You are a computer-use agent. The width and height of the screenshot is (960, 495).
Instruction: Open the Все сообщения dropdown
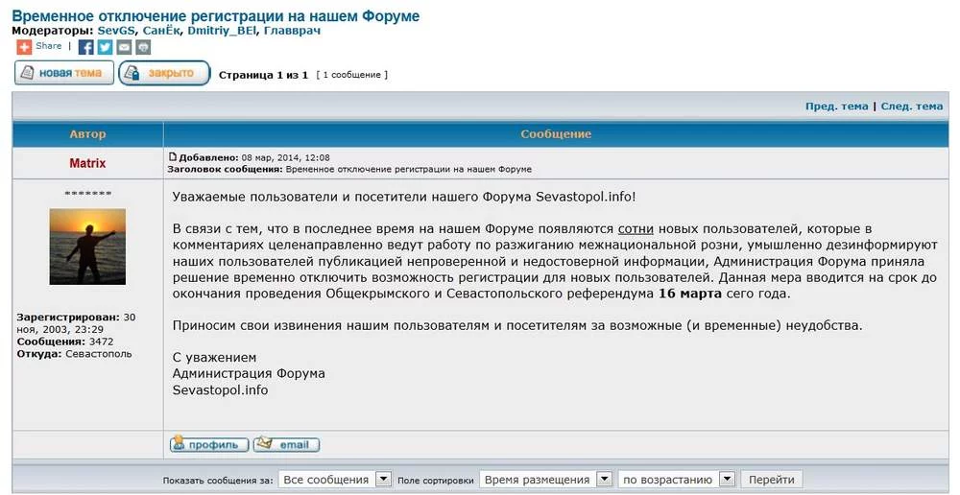click(x=335, y=480)
